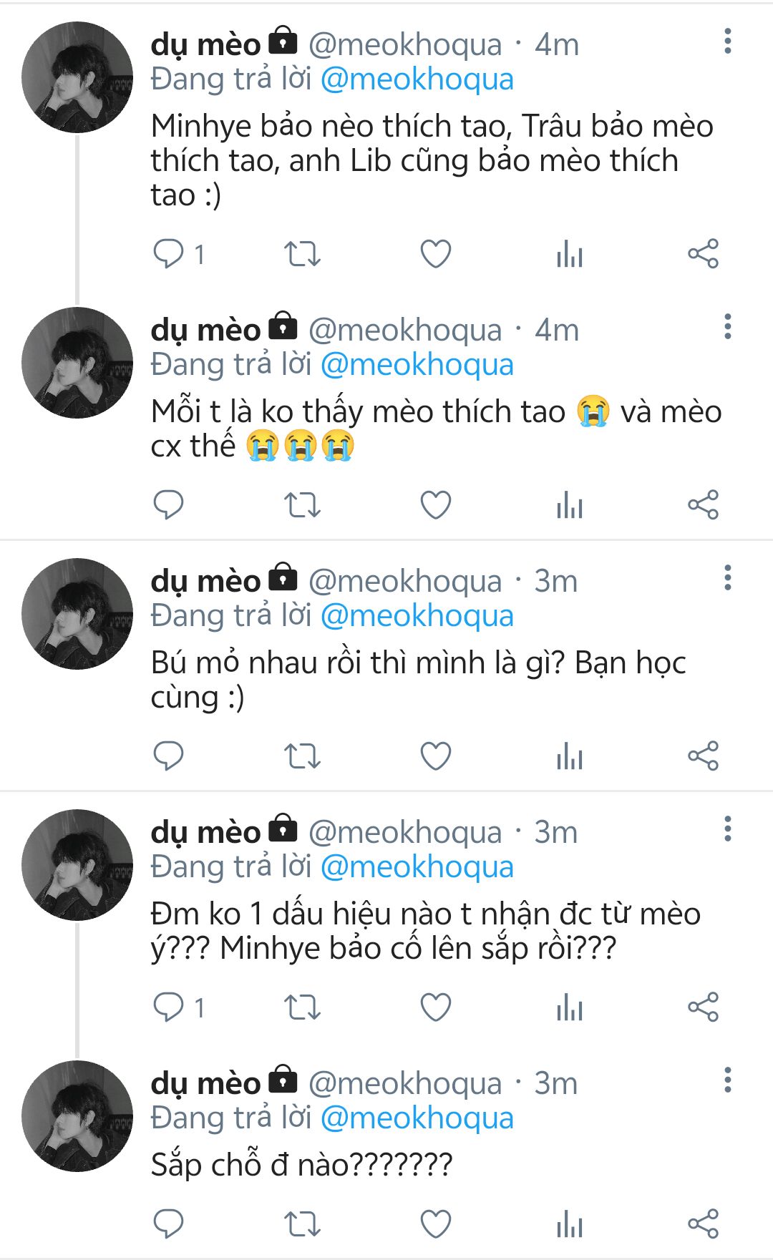The height and width of the screenshot is (1260, 773).
Task: Like the "Bú mỏ nhau rồi" tweet
Action: pyautogui.click(x=435, y=756)
